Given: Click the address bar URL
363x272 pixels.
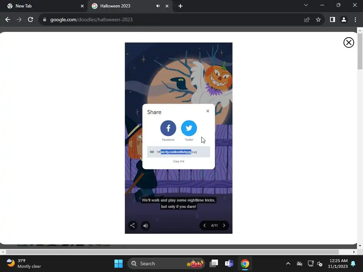Looking at the screenshot, I should tap(91, 20).
